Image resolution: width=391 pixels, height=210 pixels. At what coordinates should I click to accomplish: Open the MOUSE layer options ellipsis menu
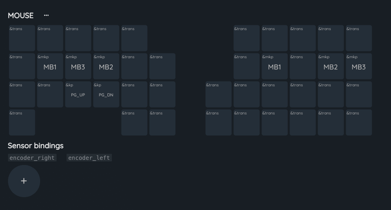pos(46,16)
